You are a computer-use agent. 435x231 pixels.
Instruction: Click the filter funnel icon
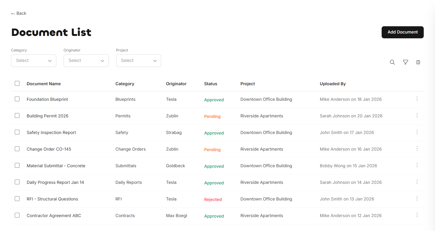pyautogui.click(x=405, y=62)
